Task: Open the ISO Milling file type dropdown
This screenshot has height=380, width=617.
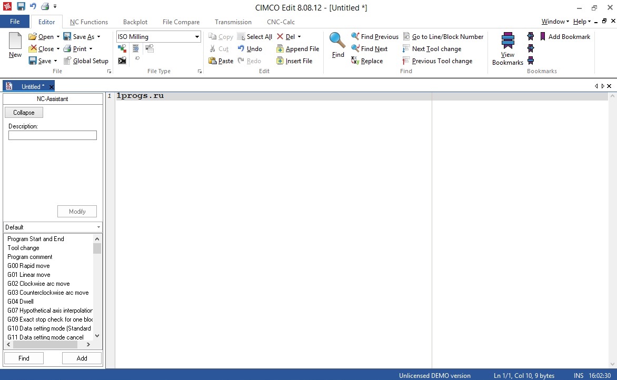Action: (197, 37)
